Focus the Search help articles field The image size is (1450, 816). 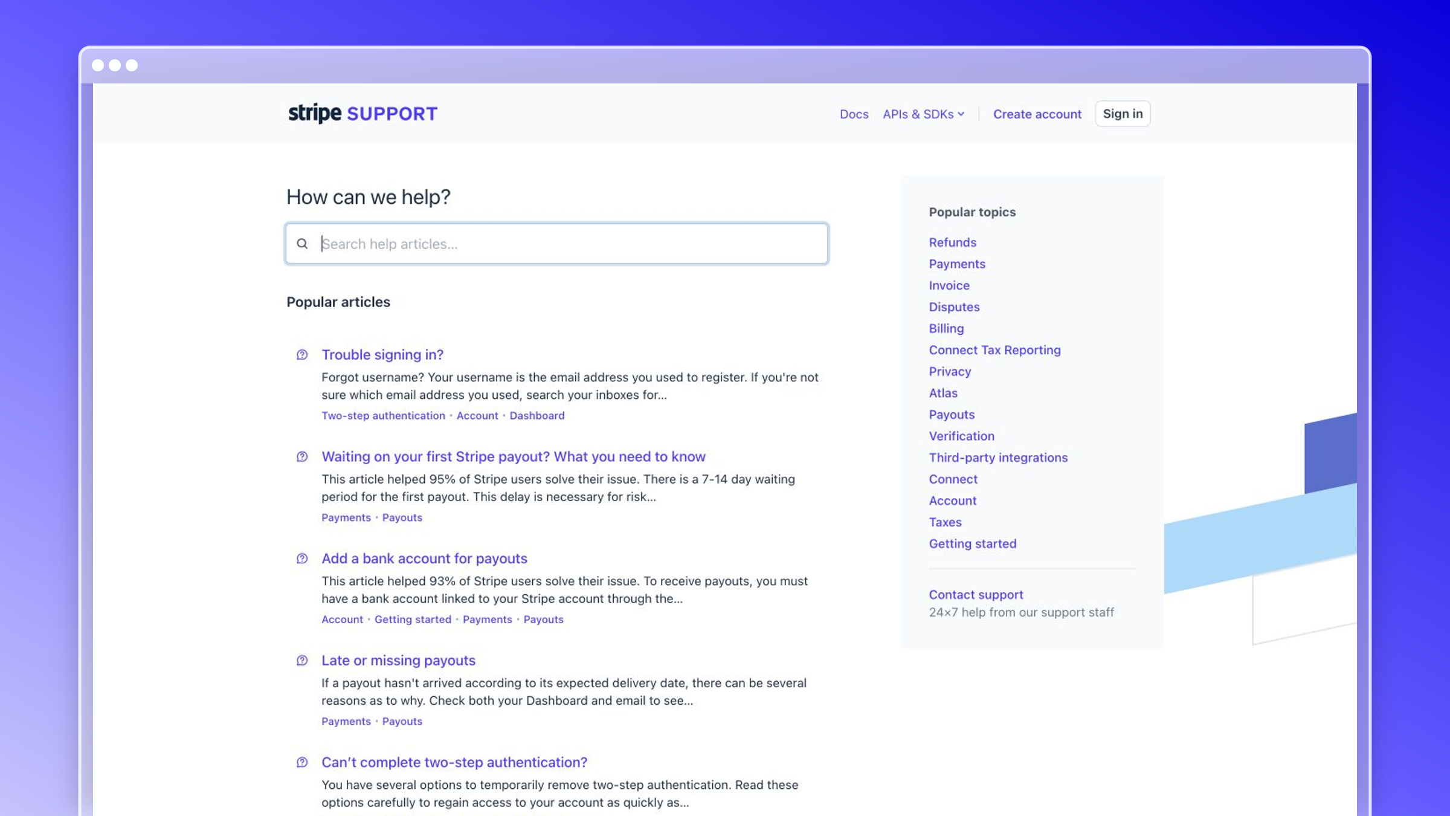556,244
